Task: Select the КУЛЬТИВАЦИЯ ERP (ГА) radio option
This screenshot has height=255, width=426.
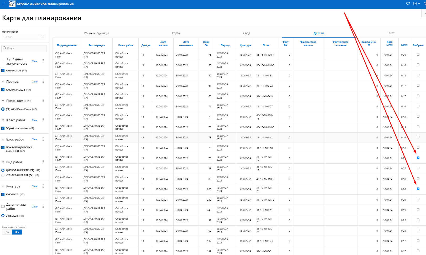Action: 3,175
